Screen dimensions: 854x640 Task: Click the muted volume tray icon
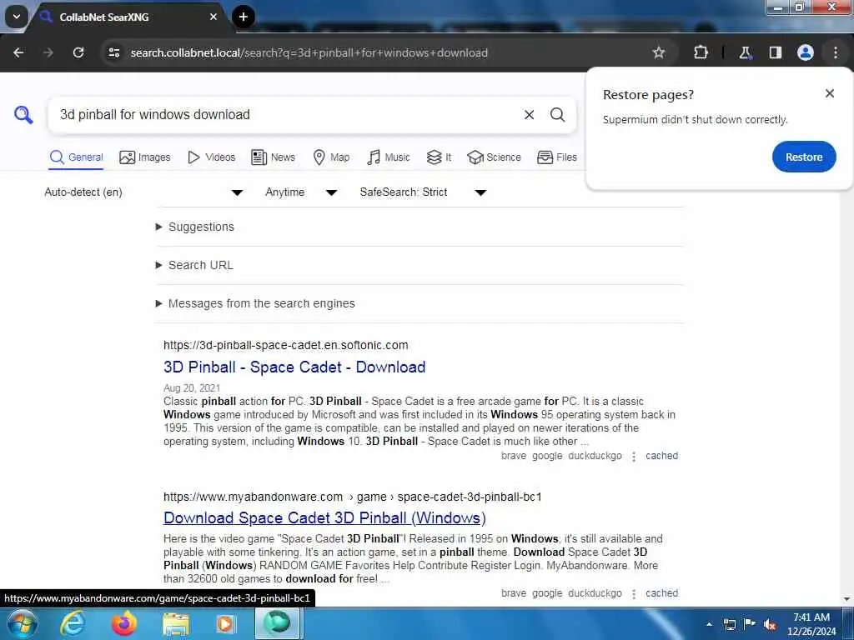770,625
